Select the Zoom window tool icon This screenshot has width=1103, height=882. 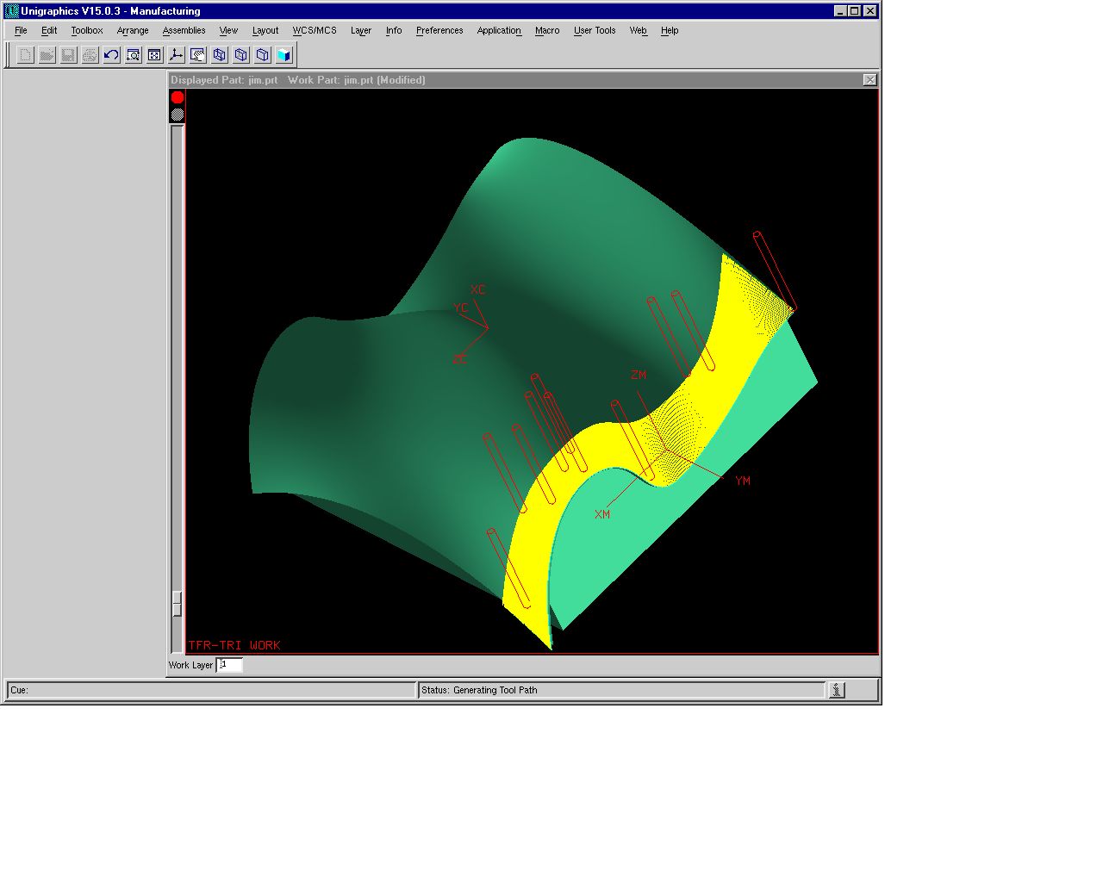pos(133,55)
